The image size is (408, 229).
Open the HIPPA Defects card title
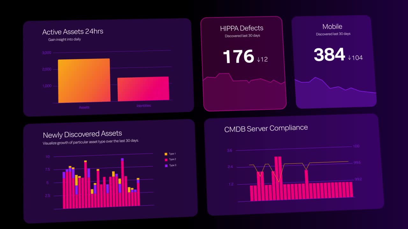[x=242, y=28]
